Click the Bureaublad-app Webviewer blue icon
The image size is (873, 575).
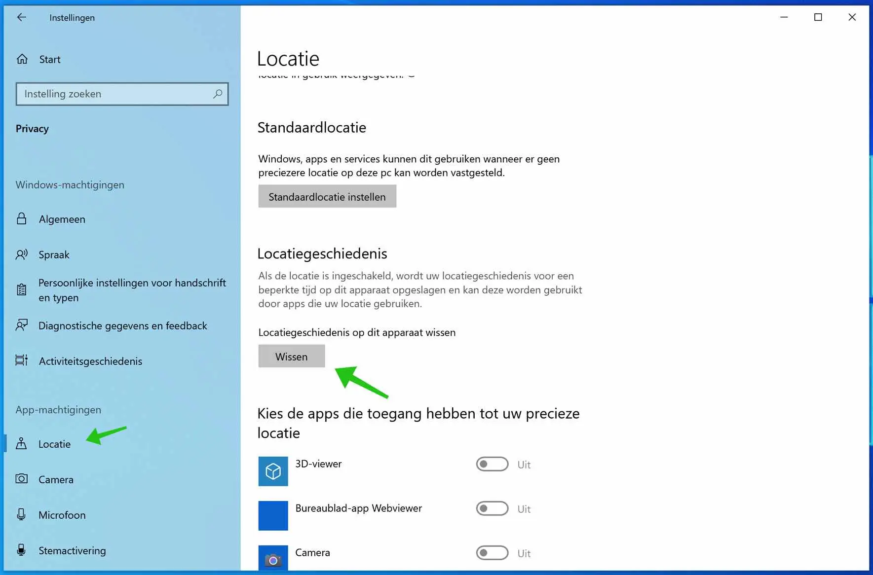[x=273, y=516]
